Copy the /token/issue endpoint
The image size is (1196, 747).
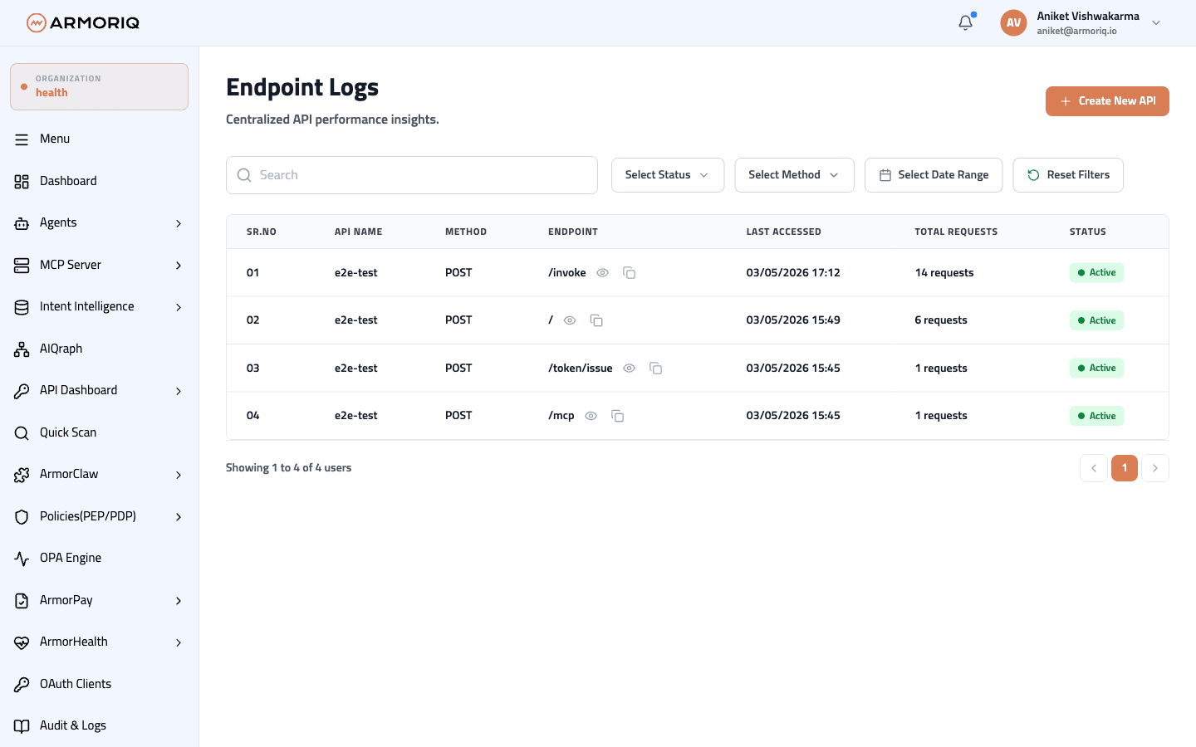point(656,368)
